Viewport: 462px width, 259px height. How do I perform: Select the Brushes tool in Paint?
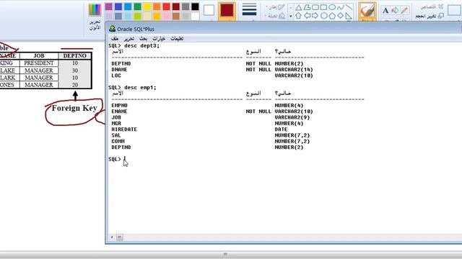tap(367, 12)
